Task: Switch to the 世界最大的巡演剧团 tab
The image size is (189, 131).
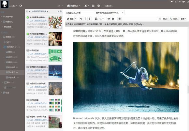Action: click(x=108, y=13)
